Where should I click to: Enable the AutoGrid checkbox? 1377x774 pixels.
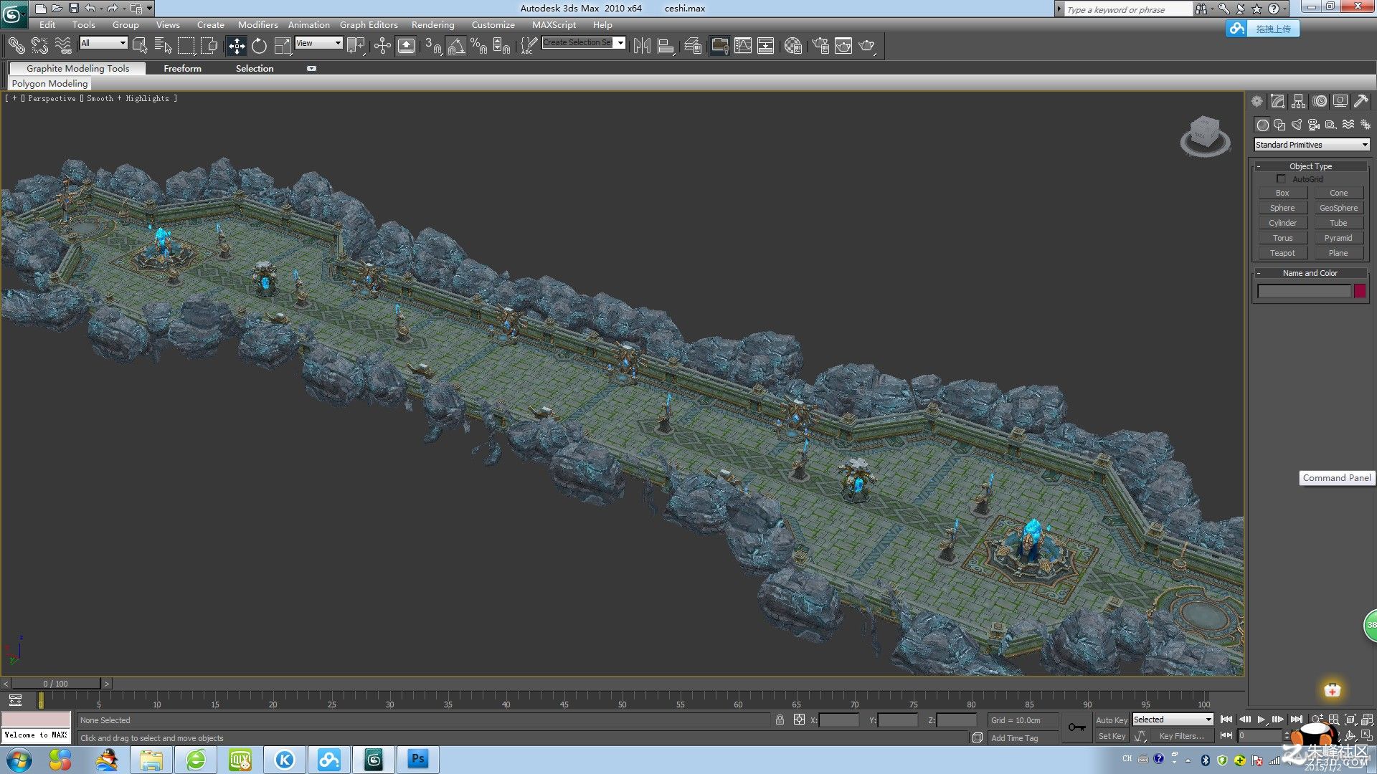[x=1281, y=179]
